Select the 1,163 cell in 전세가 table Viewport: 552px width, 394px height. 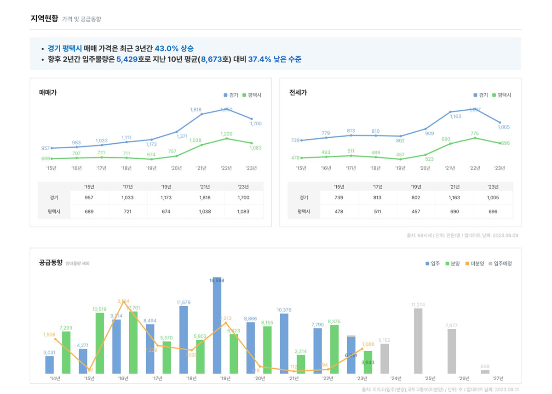[x=455, y=198]
